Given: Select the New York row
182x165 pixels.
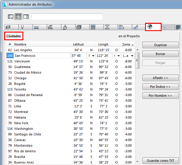Looking at the screenshot, I should click(71, 123).
